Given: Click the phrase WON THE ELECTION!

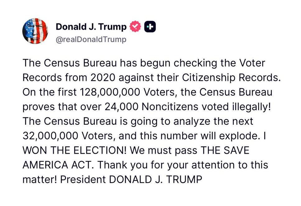Looking at the screenshot, I should coord(74,150).
